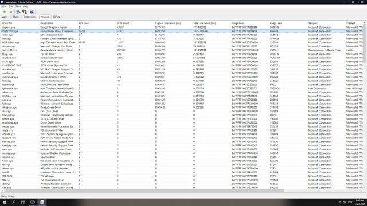Sort by Total execution (ms) column header
This screenshot has width=367, height=206.
click(211, 23)
